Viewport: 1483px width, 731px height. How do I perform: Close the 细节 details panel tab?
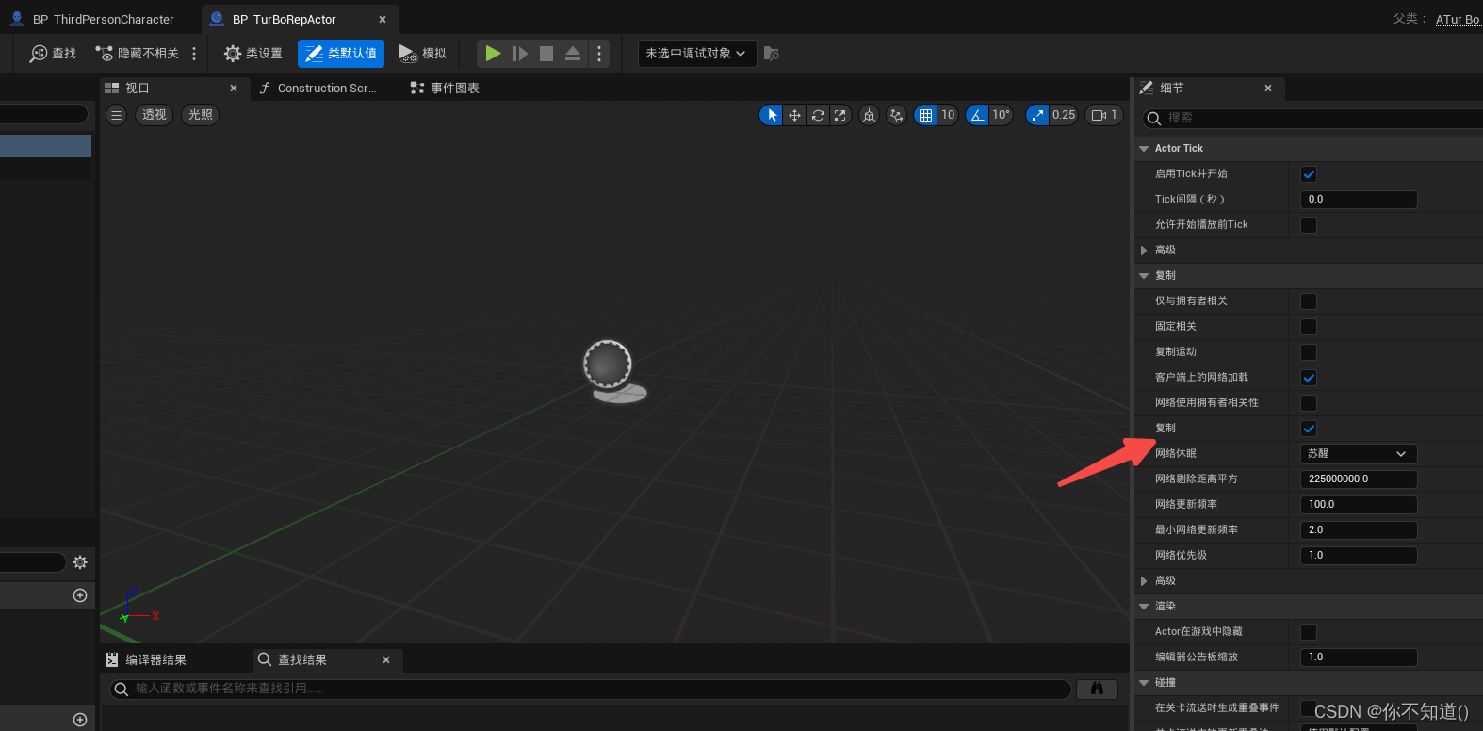[x=1268, y=88]
